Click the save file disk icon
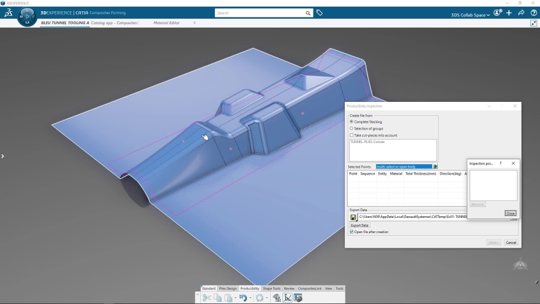Screen dimensions: 540x304 click(x=353, y=217)
